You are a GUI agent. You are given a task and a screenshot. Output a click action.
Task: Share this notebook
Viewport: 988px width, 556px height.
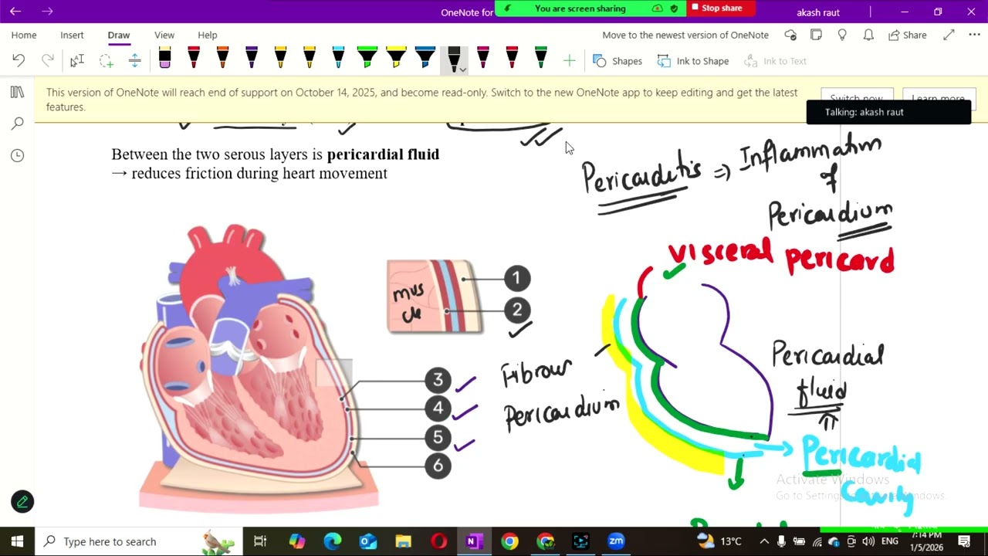pos(907,35)
